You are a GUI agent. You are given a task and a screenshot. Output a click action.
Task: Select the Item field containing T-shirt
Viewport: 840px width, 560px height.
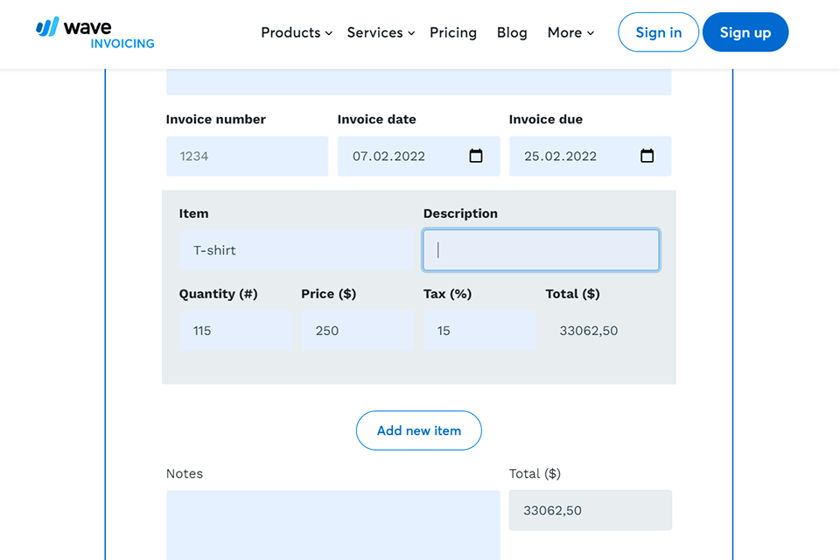tap(297, 250)
